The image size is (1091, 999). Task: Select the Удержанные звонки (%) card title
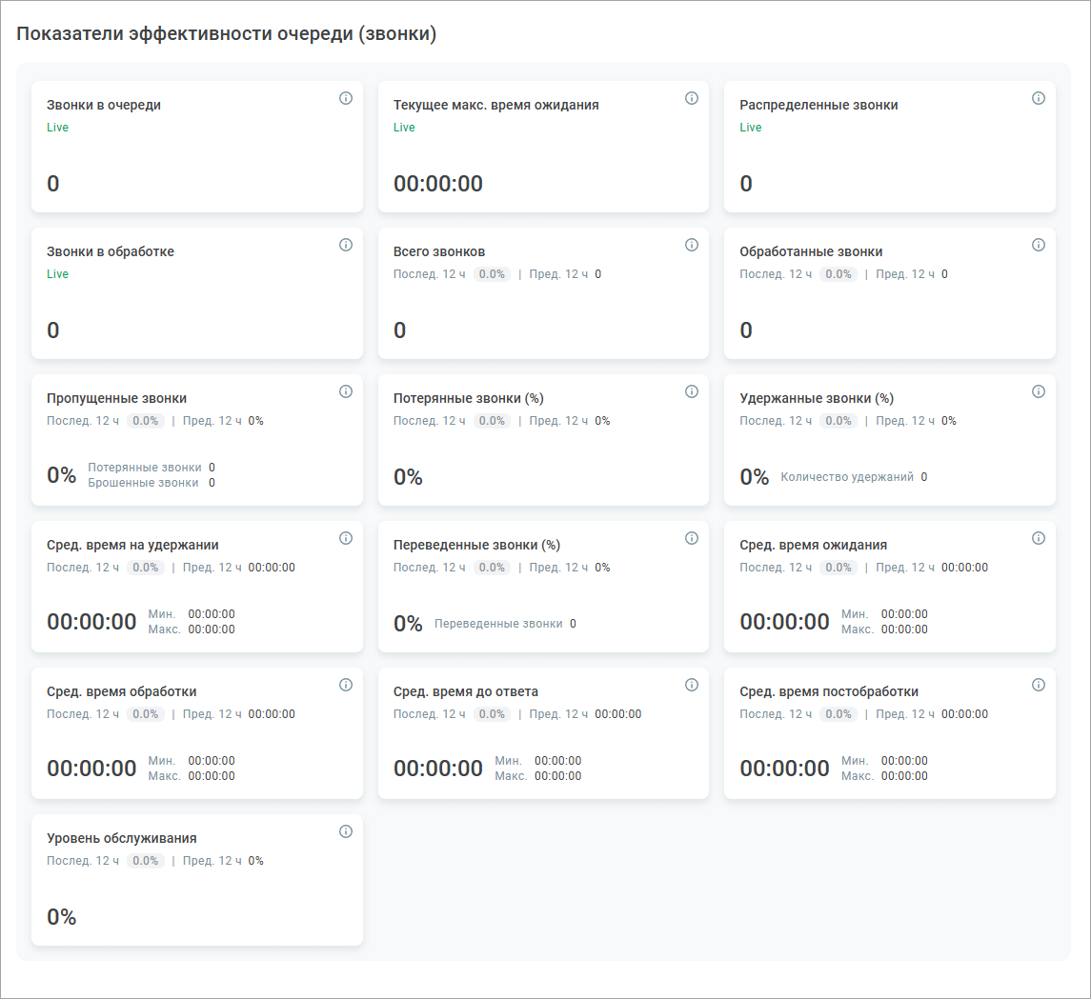pyautogui.click(x=817, y=398)
